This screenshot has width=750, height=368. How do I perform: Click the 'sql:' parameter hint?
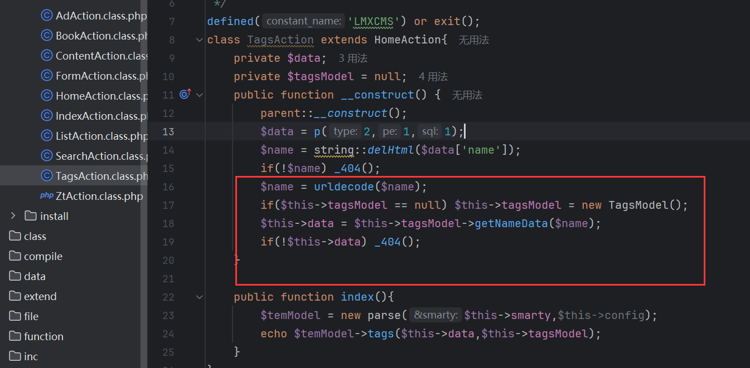[430, 131]
